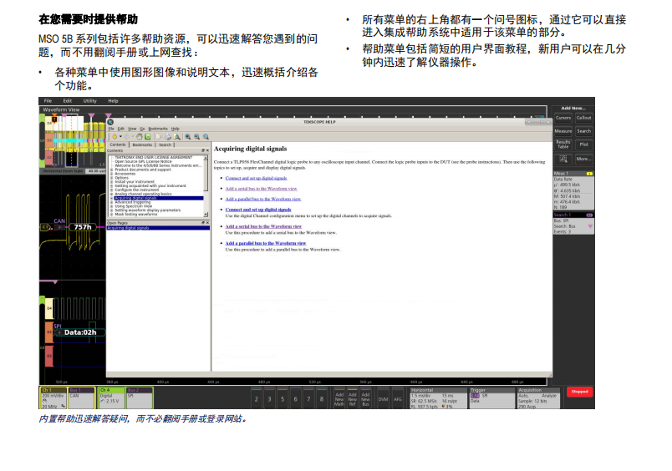Open the oscilloscope Help menu
The image size is (672, 471).
(x=113, y=101)
